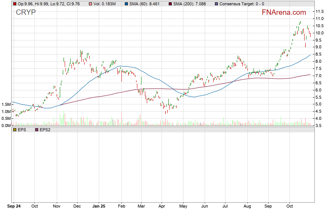Image resolution: width=325 pixels, height=214 pixels.
Task: Select the Sep 24 date axis label
Action: tap(14, 207)
